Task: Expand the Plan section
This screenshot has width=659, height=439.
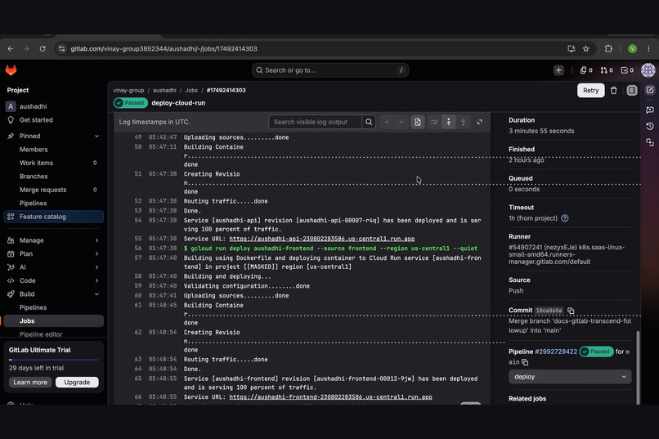Action: [x=53, y=253]
